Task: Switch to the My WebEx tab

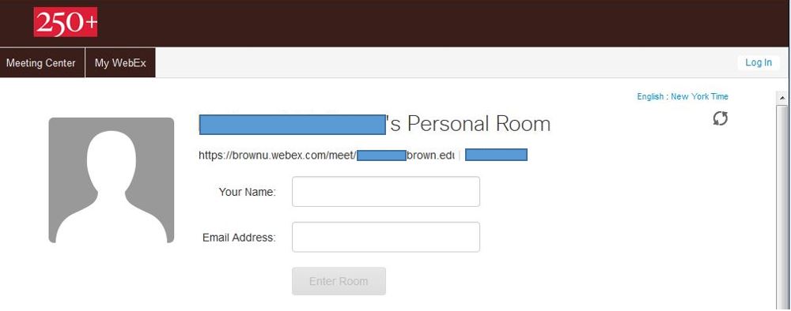Action: [x=120, y=63]
